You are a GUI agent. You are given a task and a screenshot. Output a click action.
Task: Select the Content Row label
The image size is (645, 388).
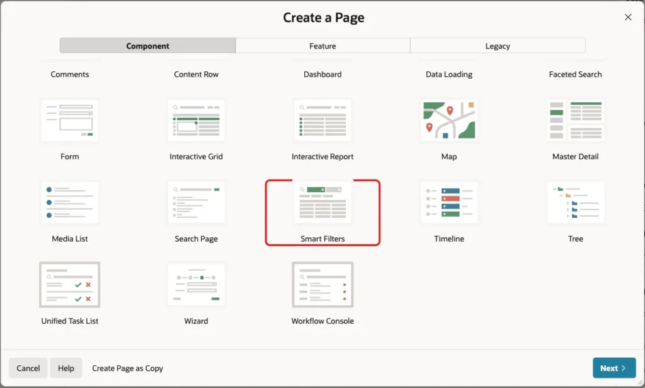coord(197,74)
